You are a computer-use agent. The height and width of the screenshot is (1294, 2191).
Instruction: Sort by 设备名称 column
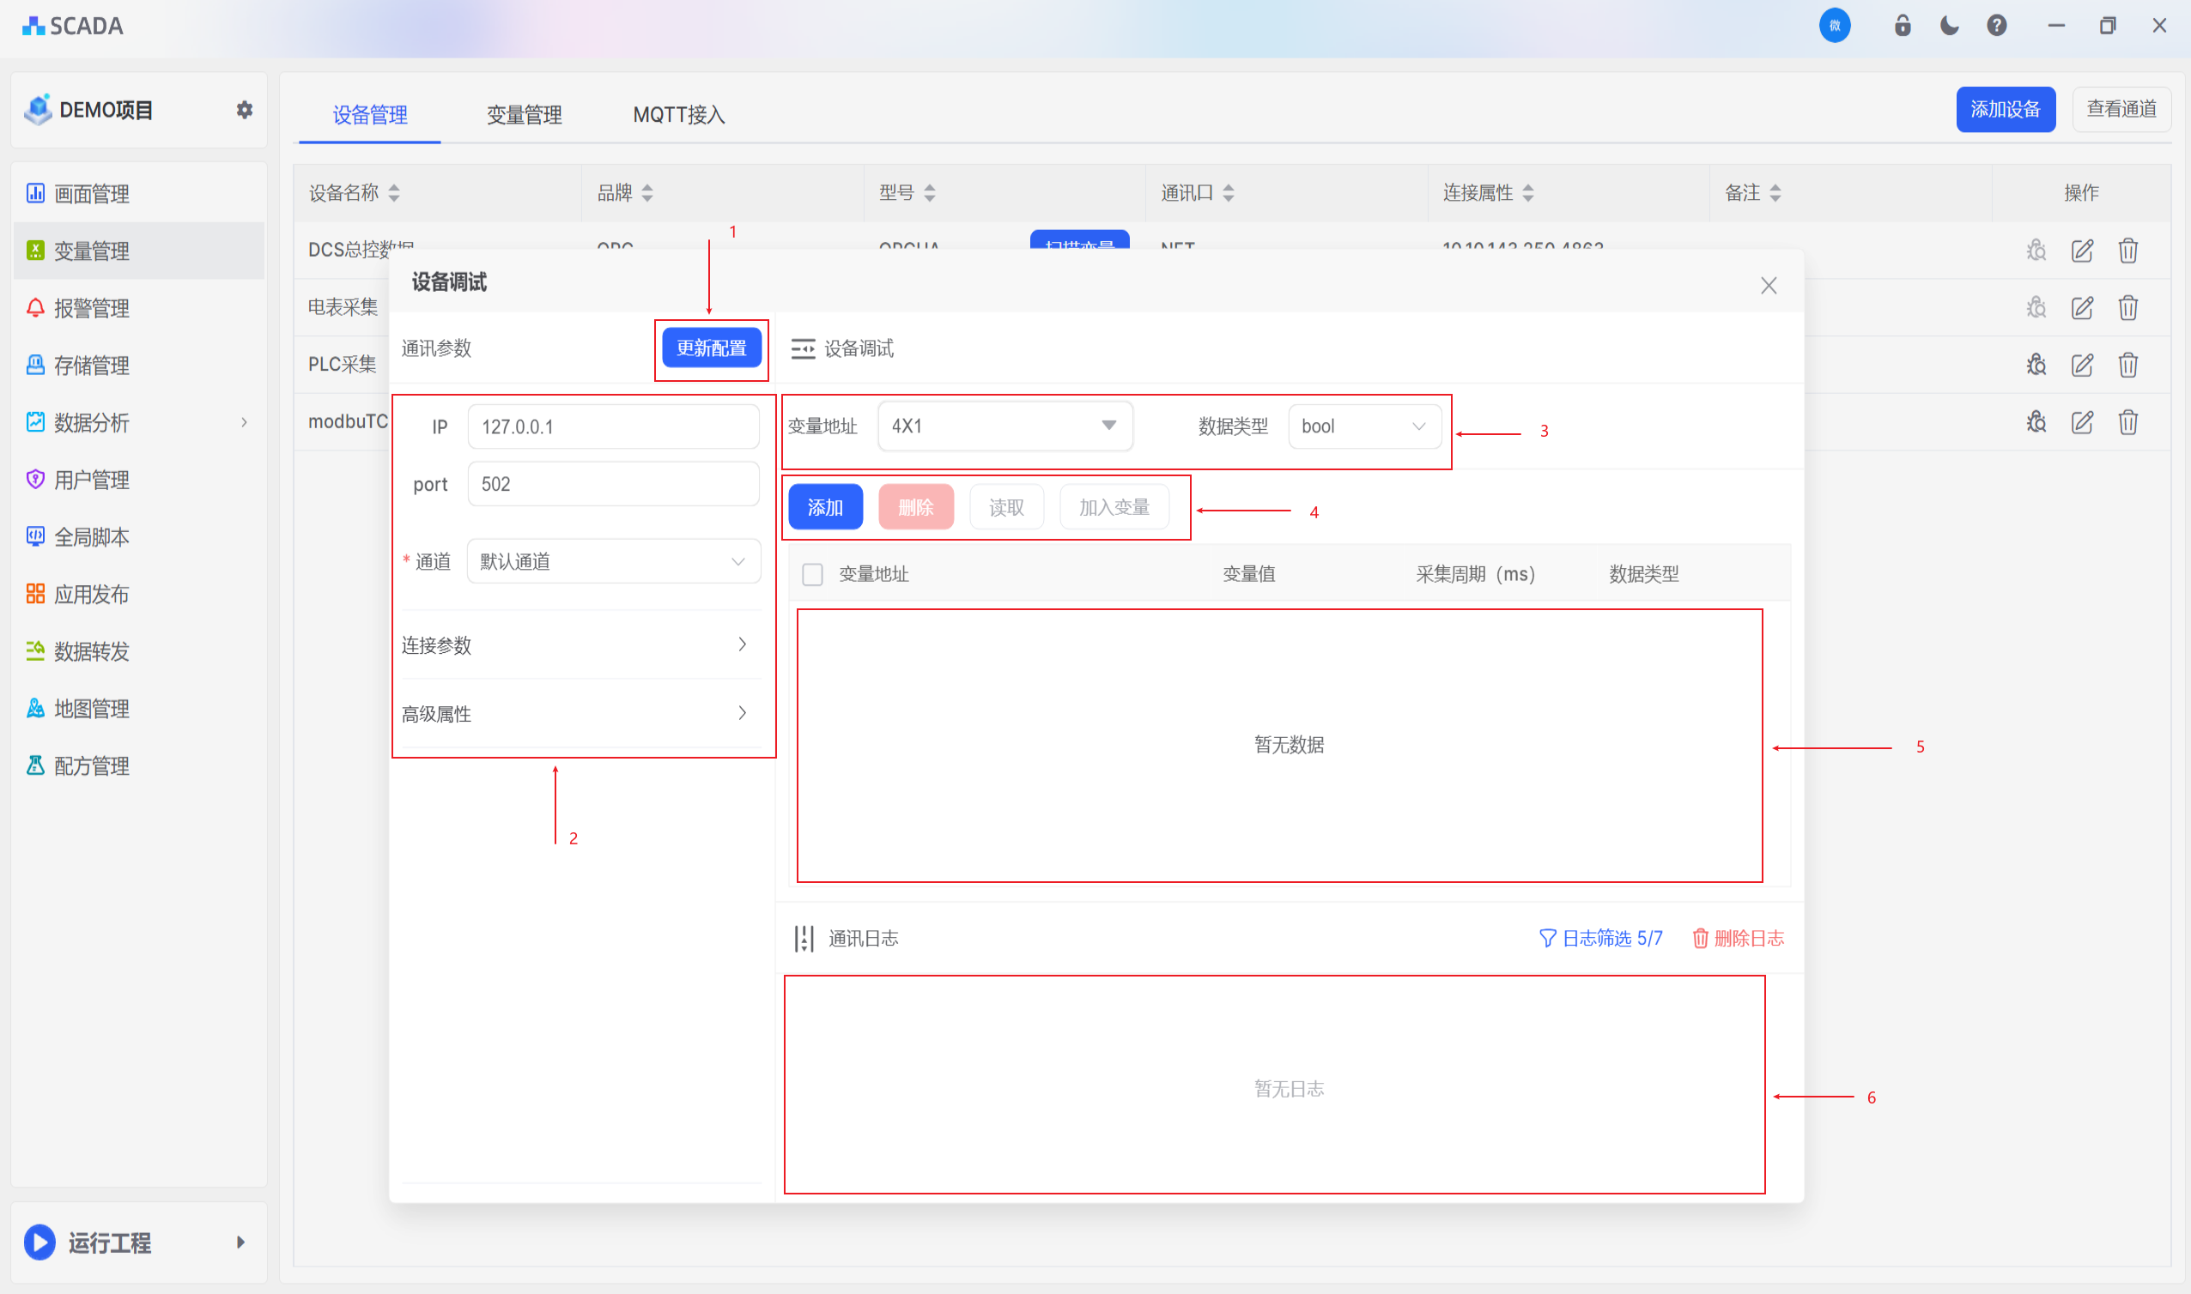pos(394,193)
